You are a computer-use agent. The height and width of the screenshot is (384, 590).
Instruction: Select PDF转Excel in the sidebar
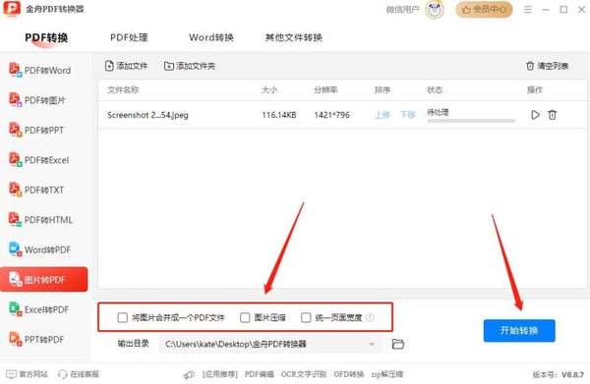[x=39, y=160]
